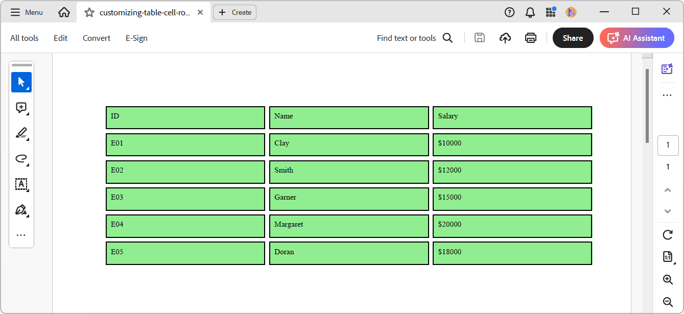The width and height of the screenshot is (684, 314).
Task: Select the Sign fountain pen tool
Action: click(21, 210)
